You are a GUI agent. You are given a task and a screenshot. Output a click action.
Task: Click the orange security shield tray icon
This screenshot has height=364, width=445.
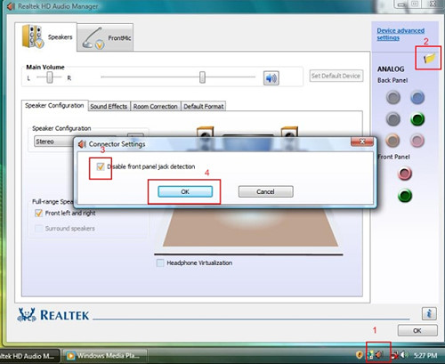tap(360, 355)
